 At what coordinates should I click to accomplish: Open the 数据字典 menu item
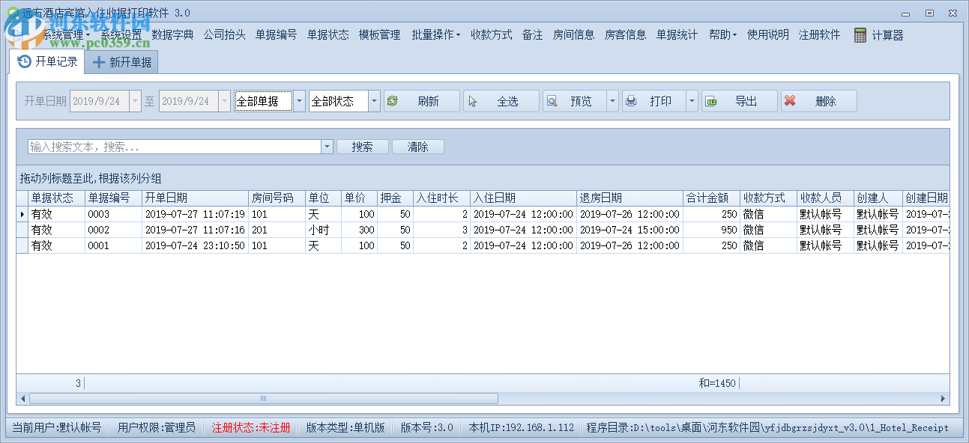click(x=172, y=34)
